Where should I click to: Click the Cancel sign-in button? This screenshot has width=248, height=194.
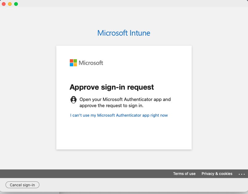22,185
